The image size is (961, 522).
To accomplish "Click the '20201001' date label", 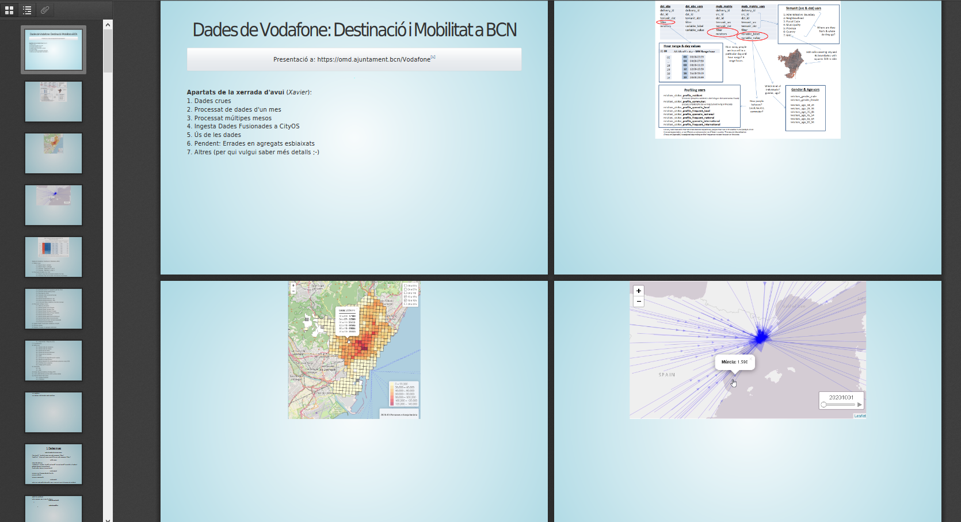I will coord(841,398).
